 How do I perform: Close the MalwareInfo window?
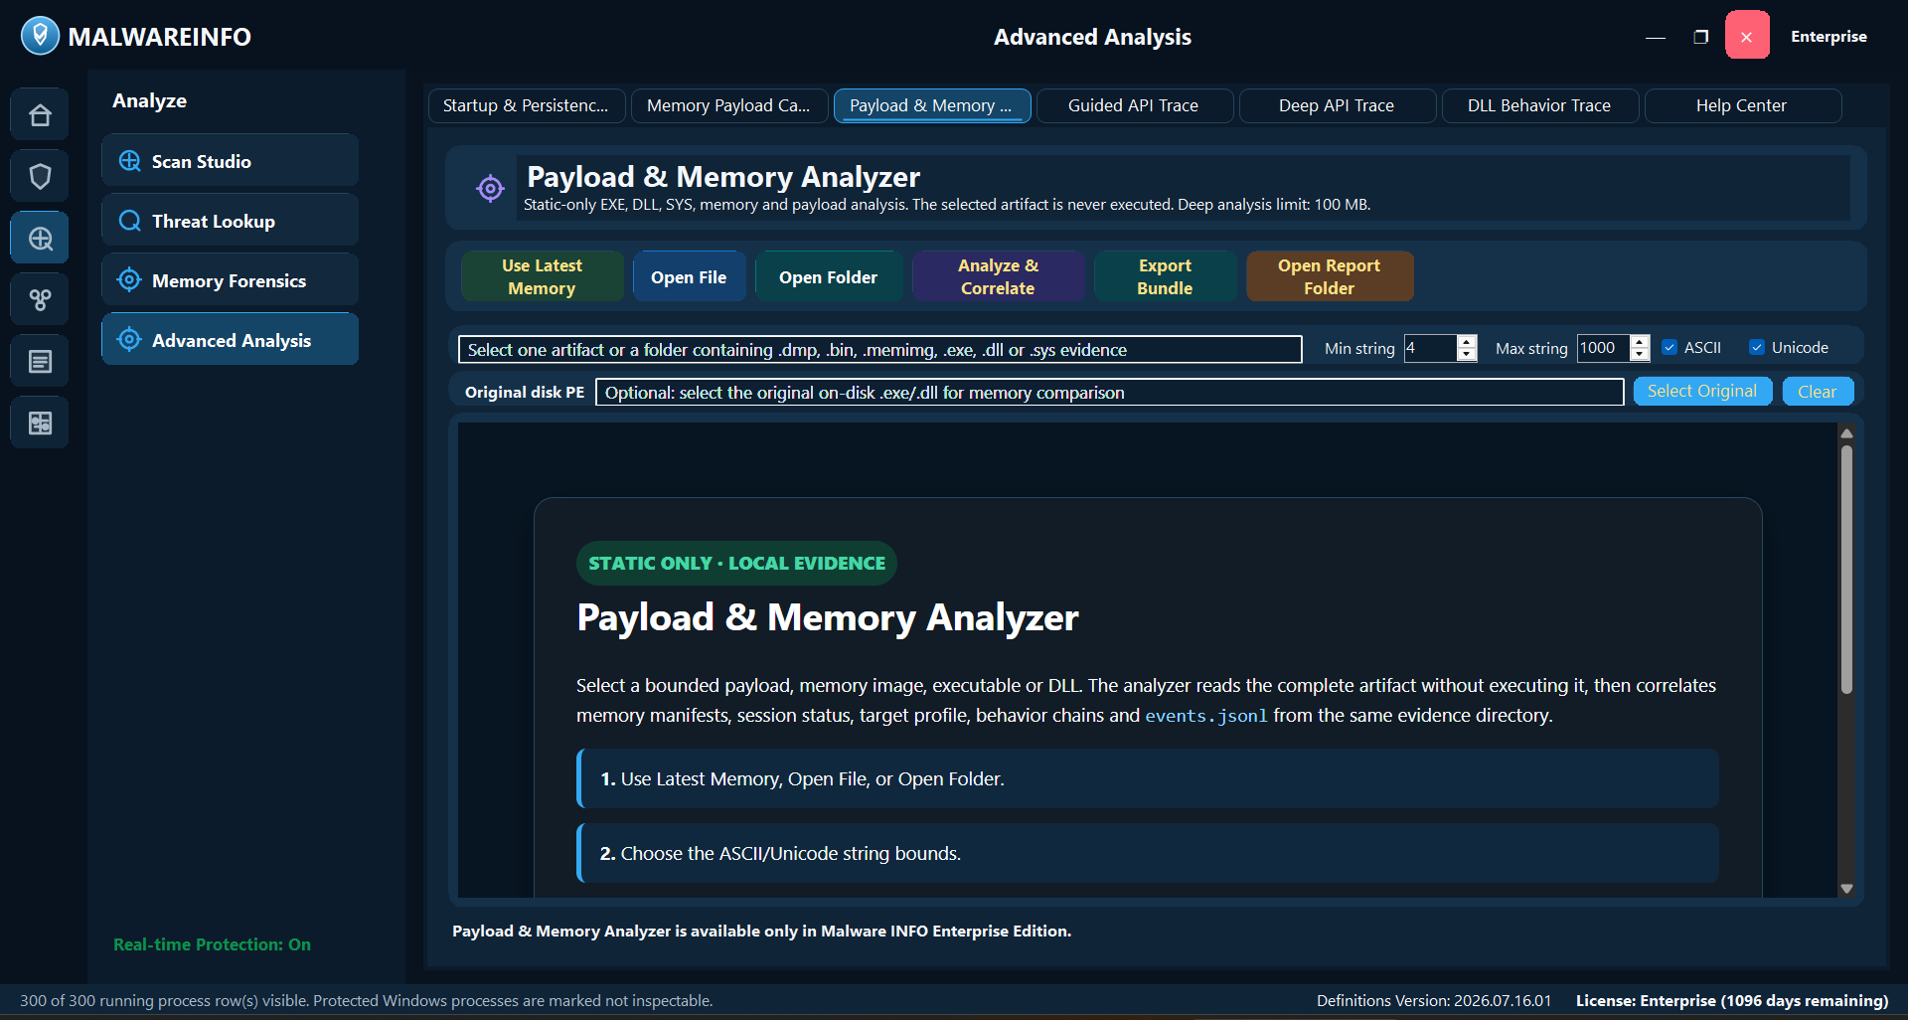[1747, 36]
